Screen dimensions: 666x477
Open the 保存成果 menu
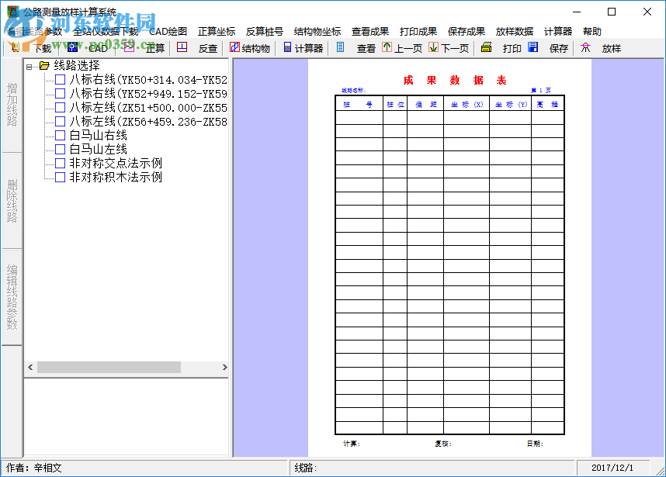(x=466, y=31)
